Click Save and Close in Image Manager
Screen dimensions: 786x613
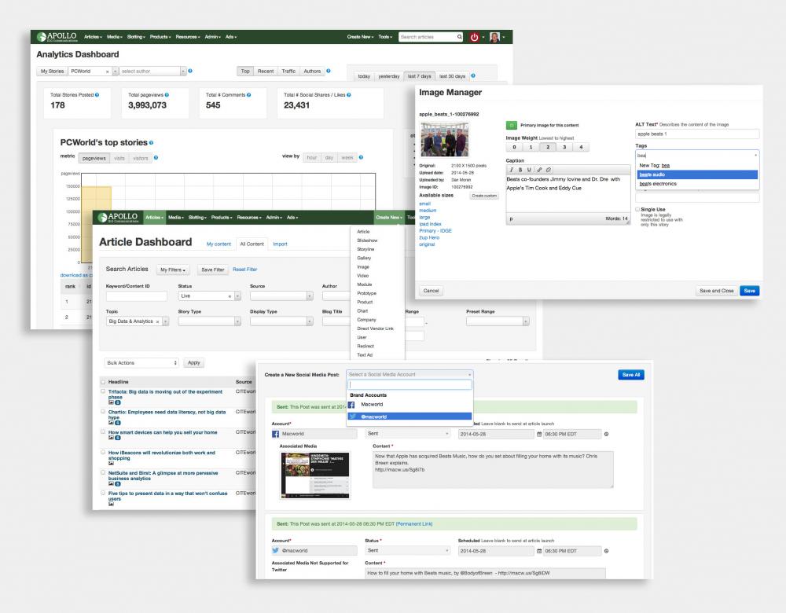coord(716,291)
